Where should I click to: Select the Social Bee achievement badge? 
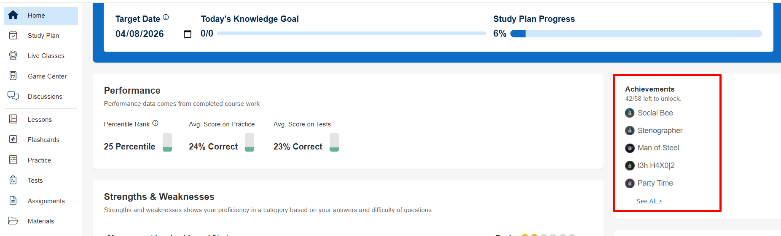pos(630,113)
